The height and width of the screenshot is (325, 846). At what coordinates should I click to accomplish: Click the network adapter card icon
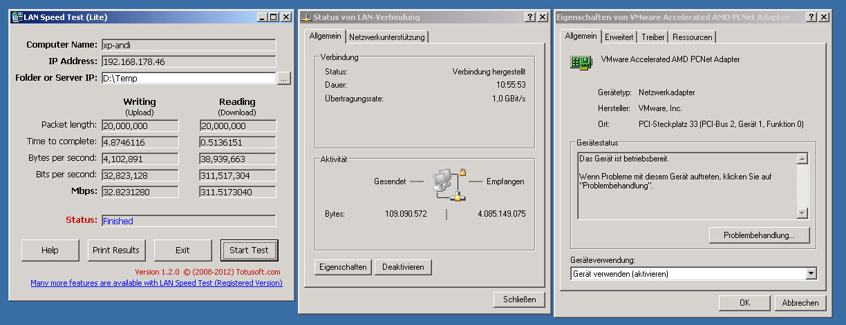pos(579,63)
